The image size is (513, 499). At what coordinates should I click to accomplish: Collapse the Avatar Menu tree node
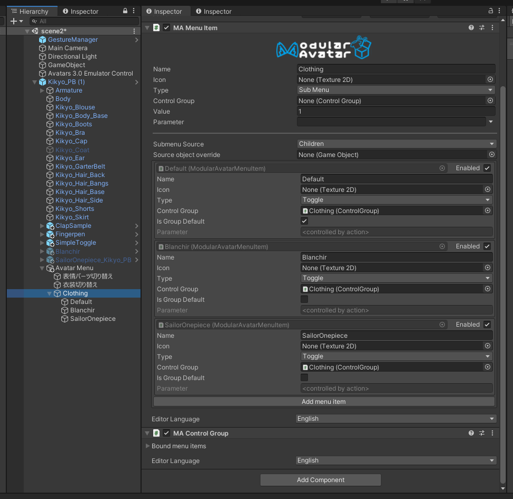pos(42,268)
